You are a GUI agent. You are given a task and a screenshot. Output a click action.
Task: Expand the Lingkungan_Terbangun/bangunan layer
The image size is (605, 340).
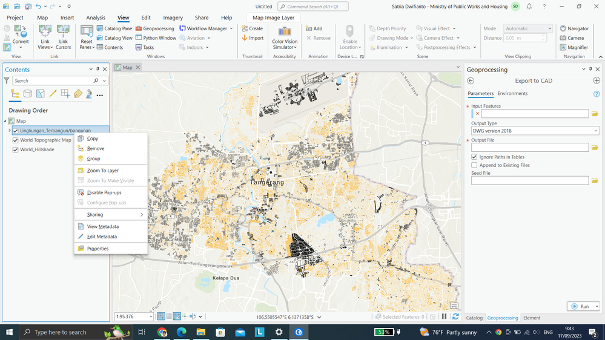[10, 131]
